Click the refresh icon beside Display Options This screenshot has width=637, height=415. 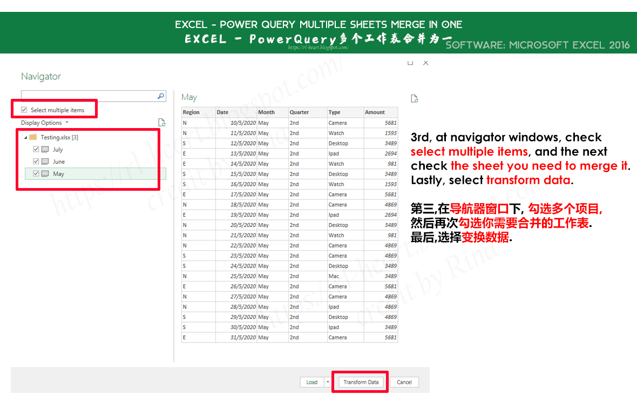coord(161,122)
